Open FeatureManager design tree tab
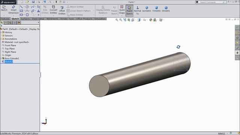 click(x=2, y=23)
